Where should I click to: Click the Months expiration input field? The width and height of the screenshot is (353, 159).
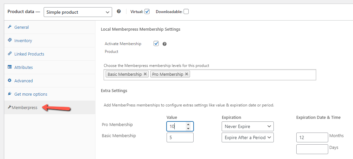(312, 137)
